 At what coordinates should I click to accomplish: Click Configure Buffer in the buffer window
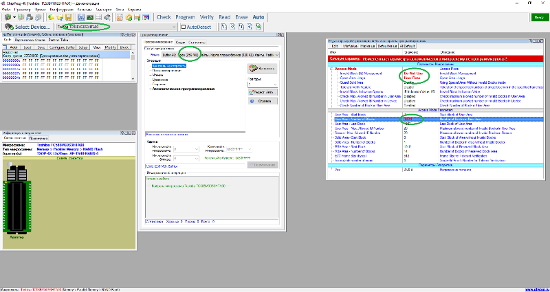coord(62,47)
